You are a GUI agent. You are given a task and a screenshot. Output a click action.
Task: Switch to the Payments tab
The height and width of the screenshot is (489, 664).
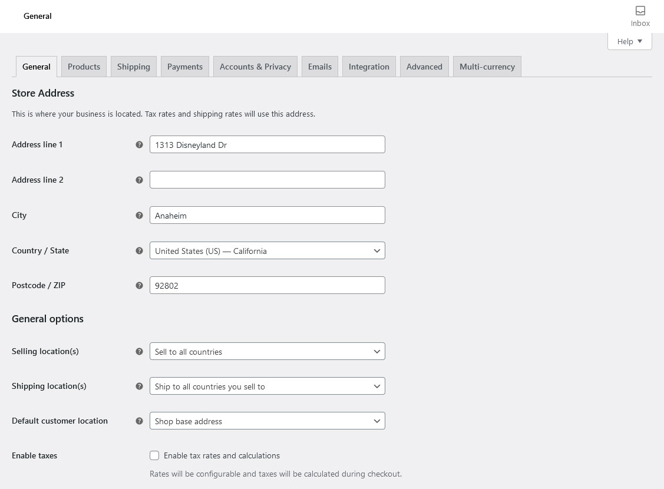pyautogui.click(x=185, y=67)
